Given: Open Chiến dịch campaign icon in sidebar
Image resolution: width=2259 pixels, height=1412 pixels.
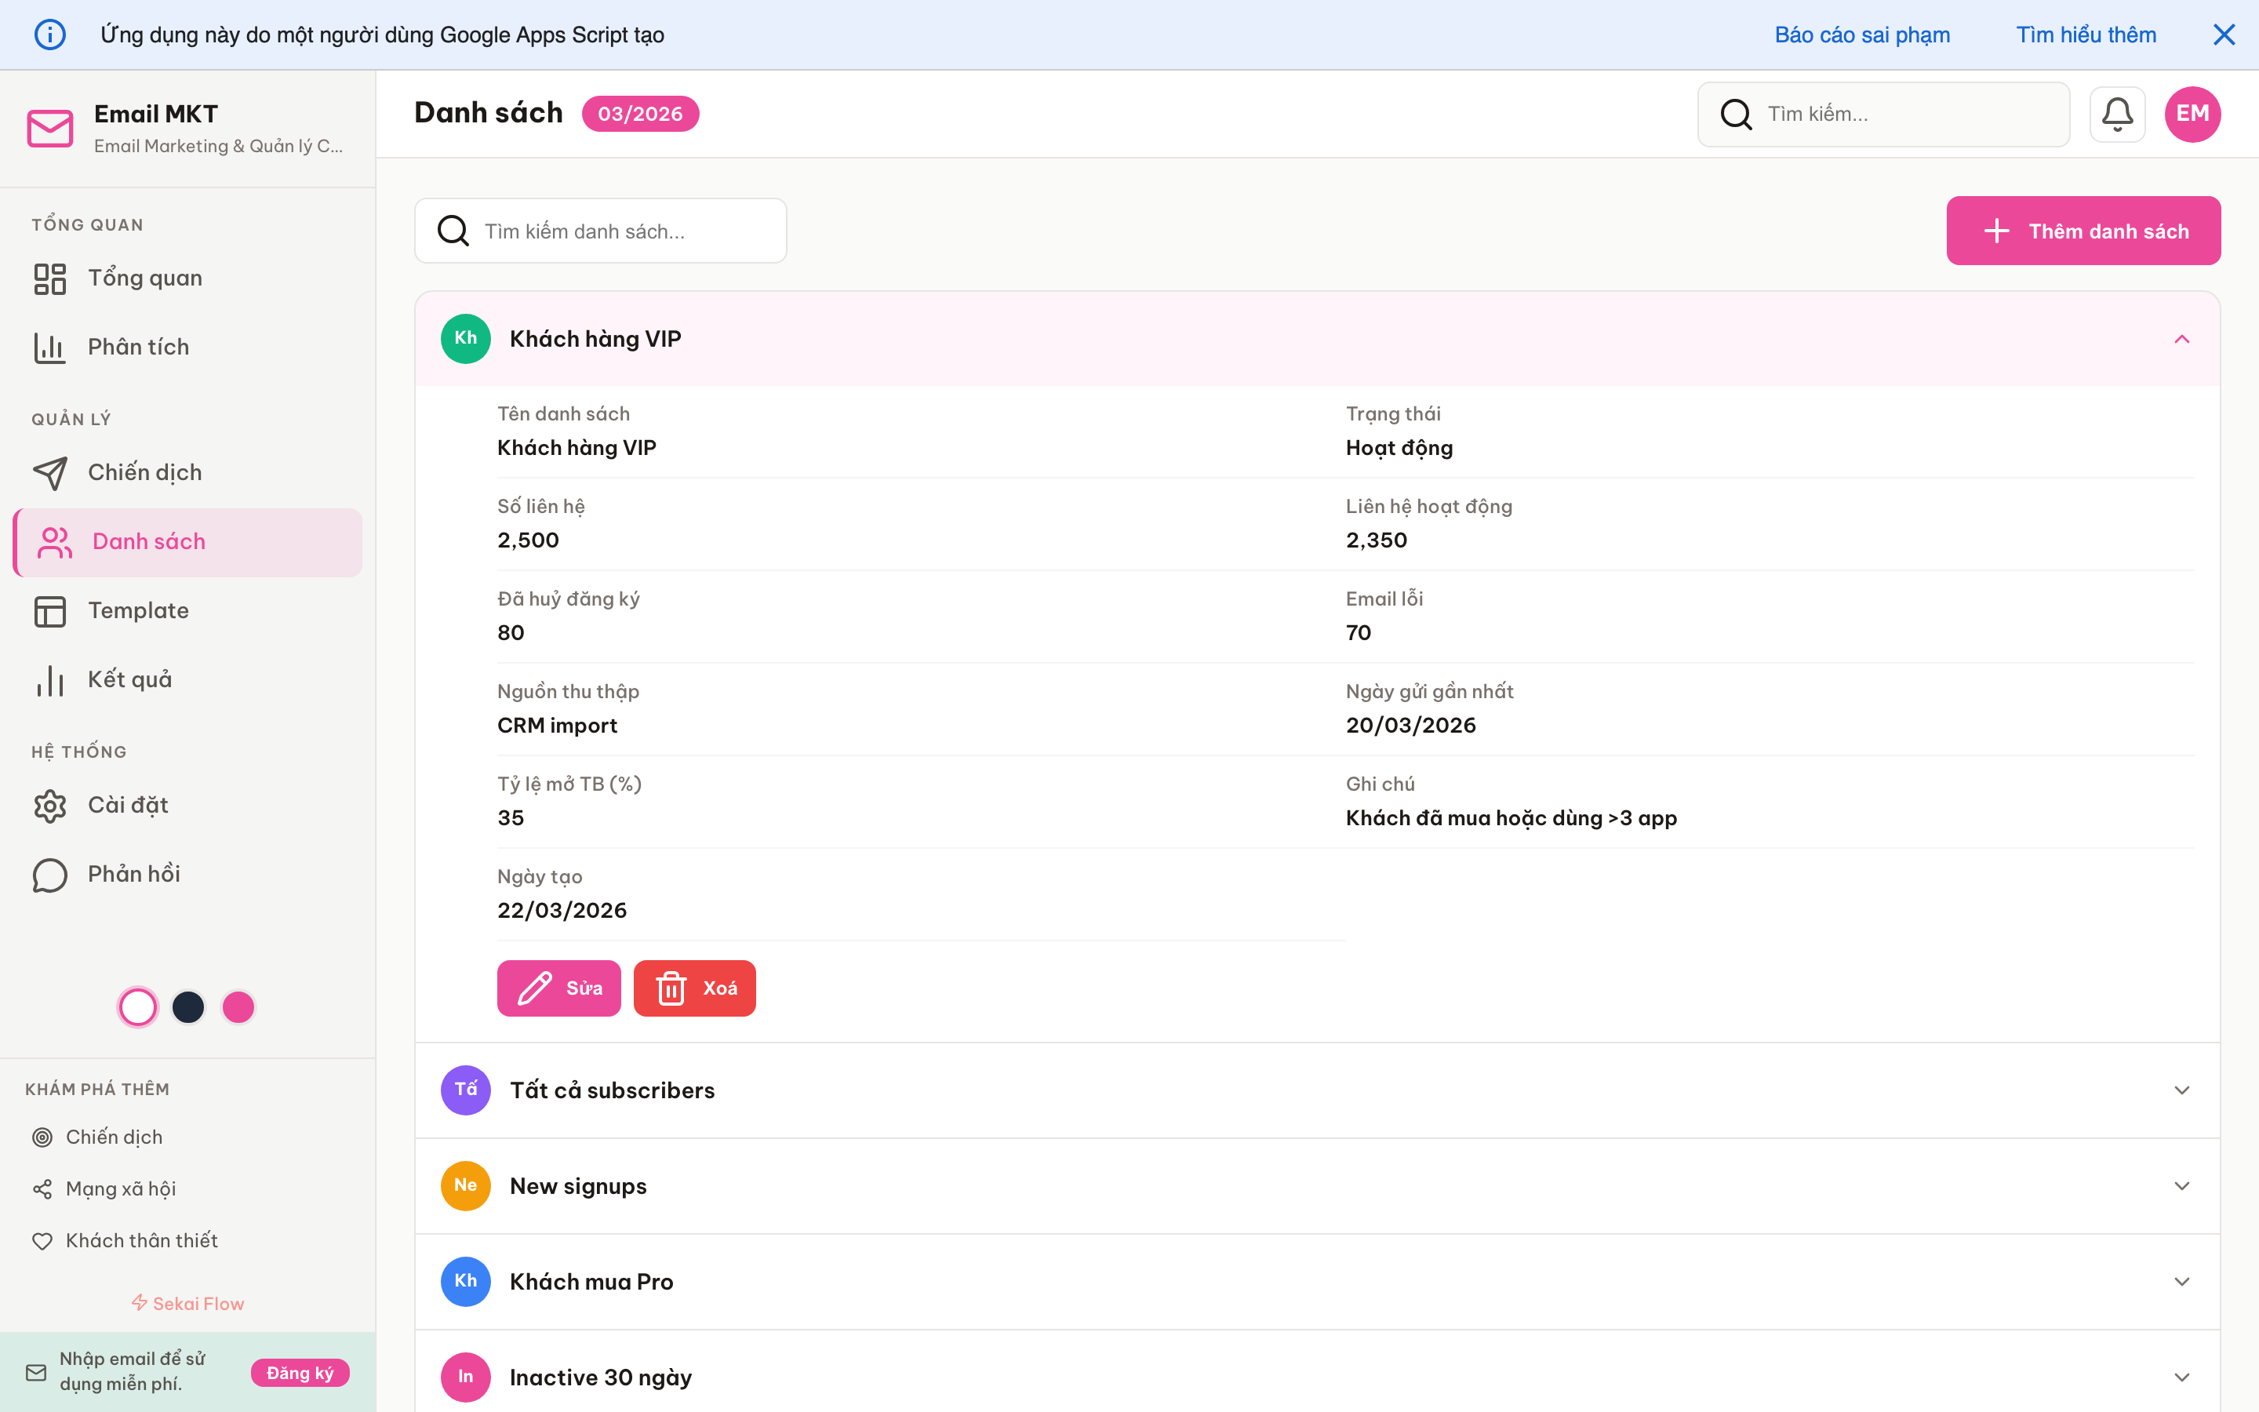Looking at the screenshot, I should click(53, 472).
